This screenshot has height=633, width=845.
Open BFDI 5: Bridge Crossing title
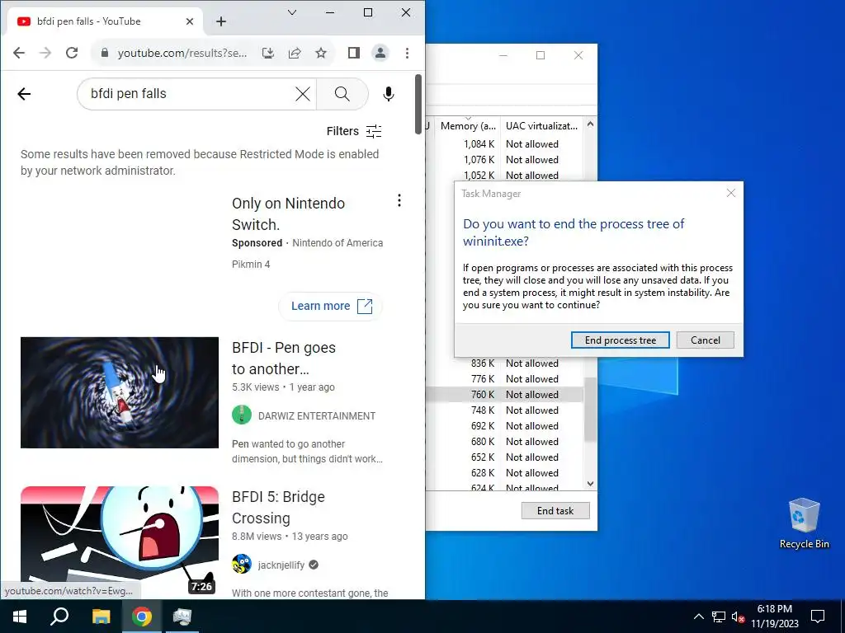[x=278, y=508]
